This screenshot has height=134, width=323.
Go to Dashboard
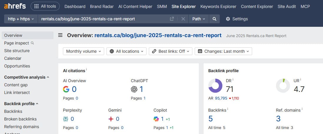75,6
